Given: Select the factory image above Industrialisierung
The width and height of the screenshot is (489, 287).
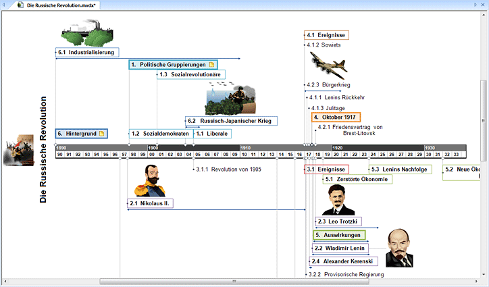Looking at the screenshot, I should click(87, 33).
